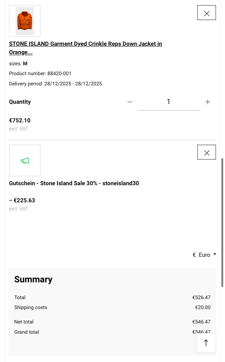This screenshot has height=362, width=225.
Task: Click the Shipping costs label in summary
Action: pyautogui.click(x=31, y=307)
